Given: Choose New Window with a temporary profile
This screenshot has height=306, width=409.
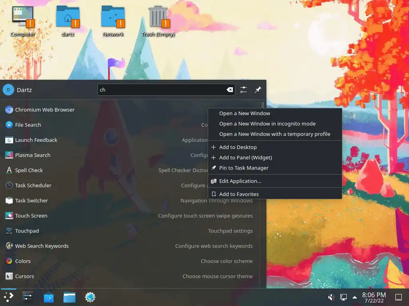Looking at the screenshot, I should point(275,134).
